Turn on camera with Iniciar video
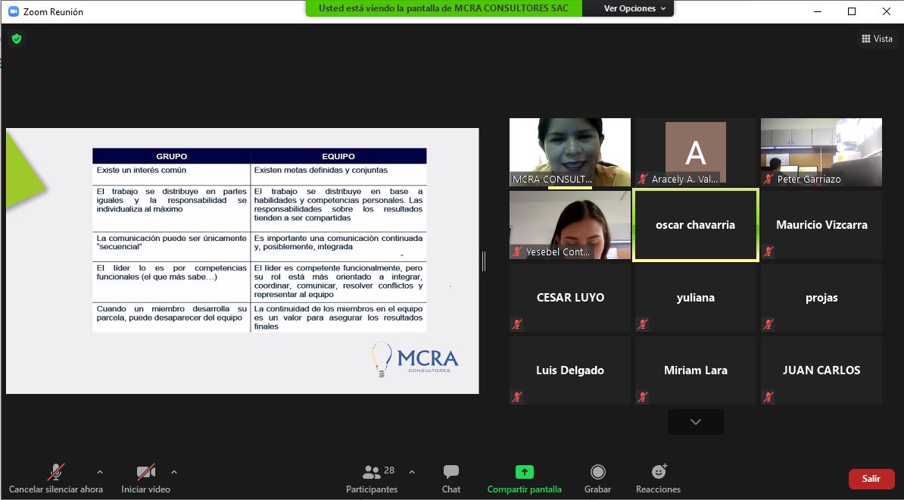904x500 pixels. click(x=145, y=478)
